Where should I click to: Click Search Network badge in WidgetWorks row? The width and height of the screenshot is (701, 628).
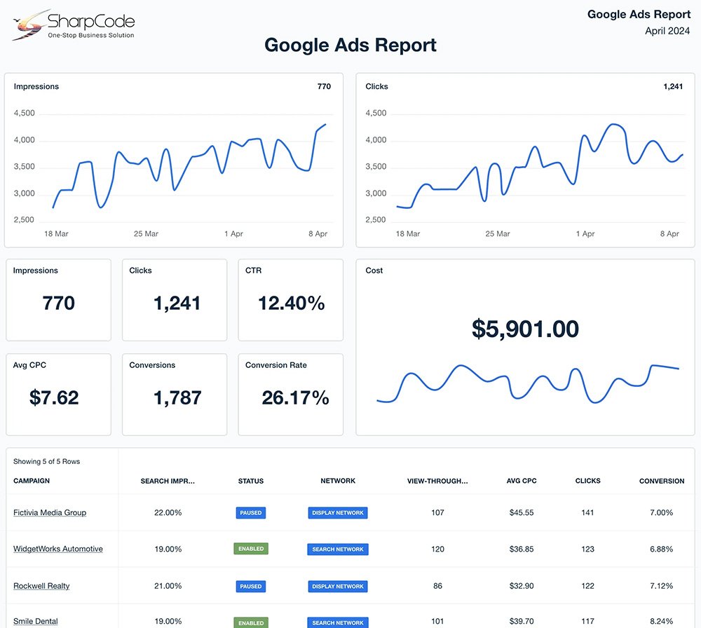338,549
